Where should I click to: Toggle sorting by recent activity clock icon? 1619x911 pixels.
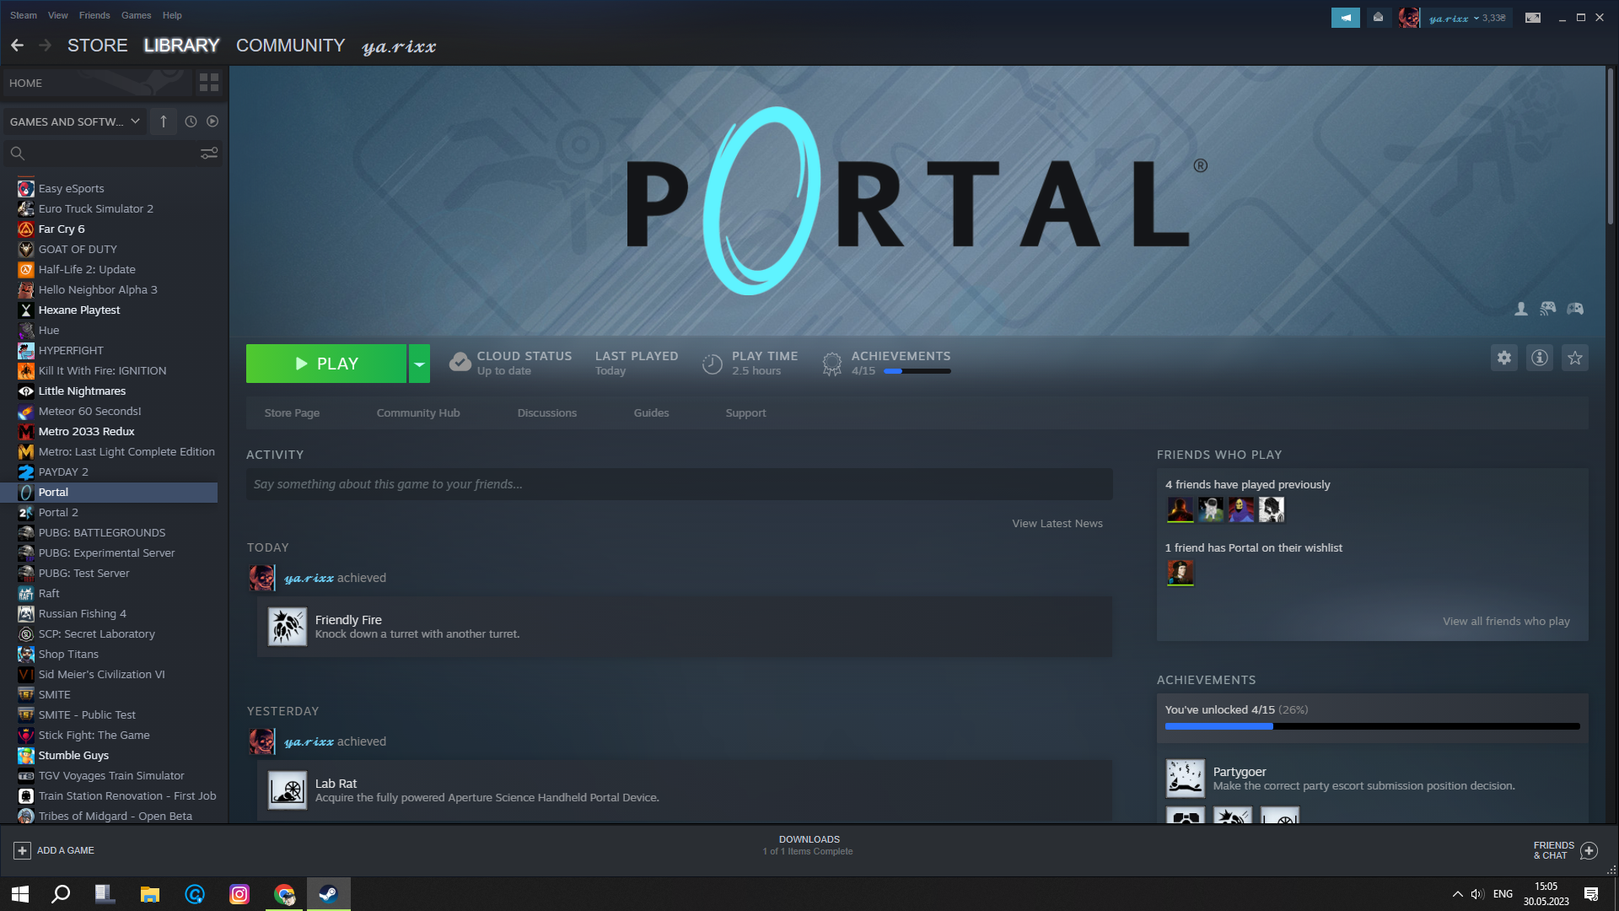click(x=191, y=121)
